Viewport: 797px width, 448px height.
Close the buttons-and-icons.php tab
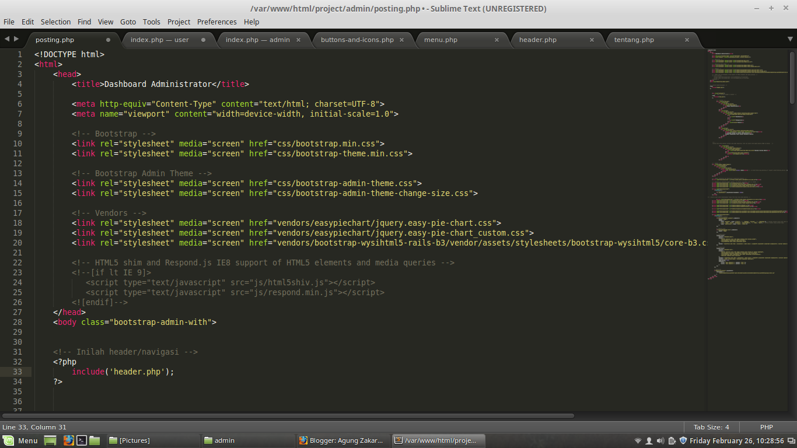click(x=402, y=40)
